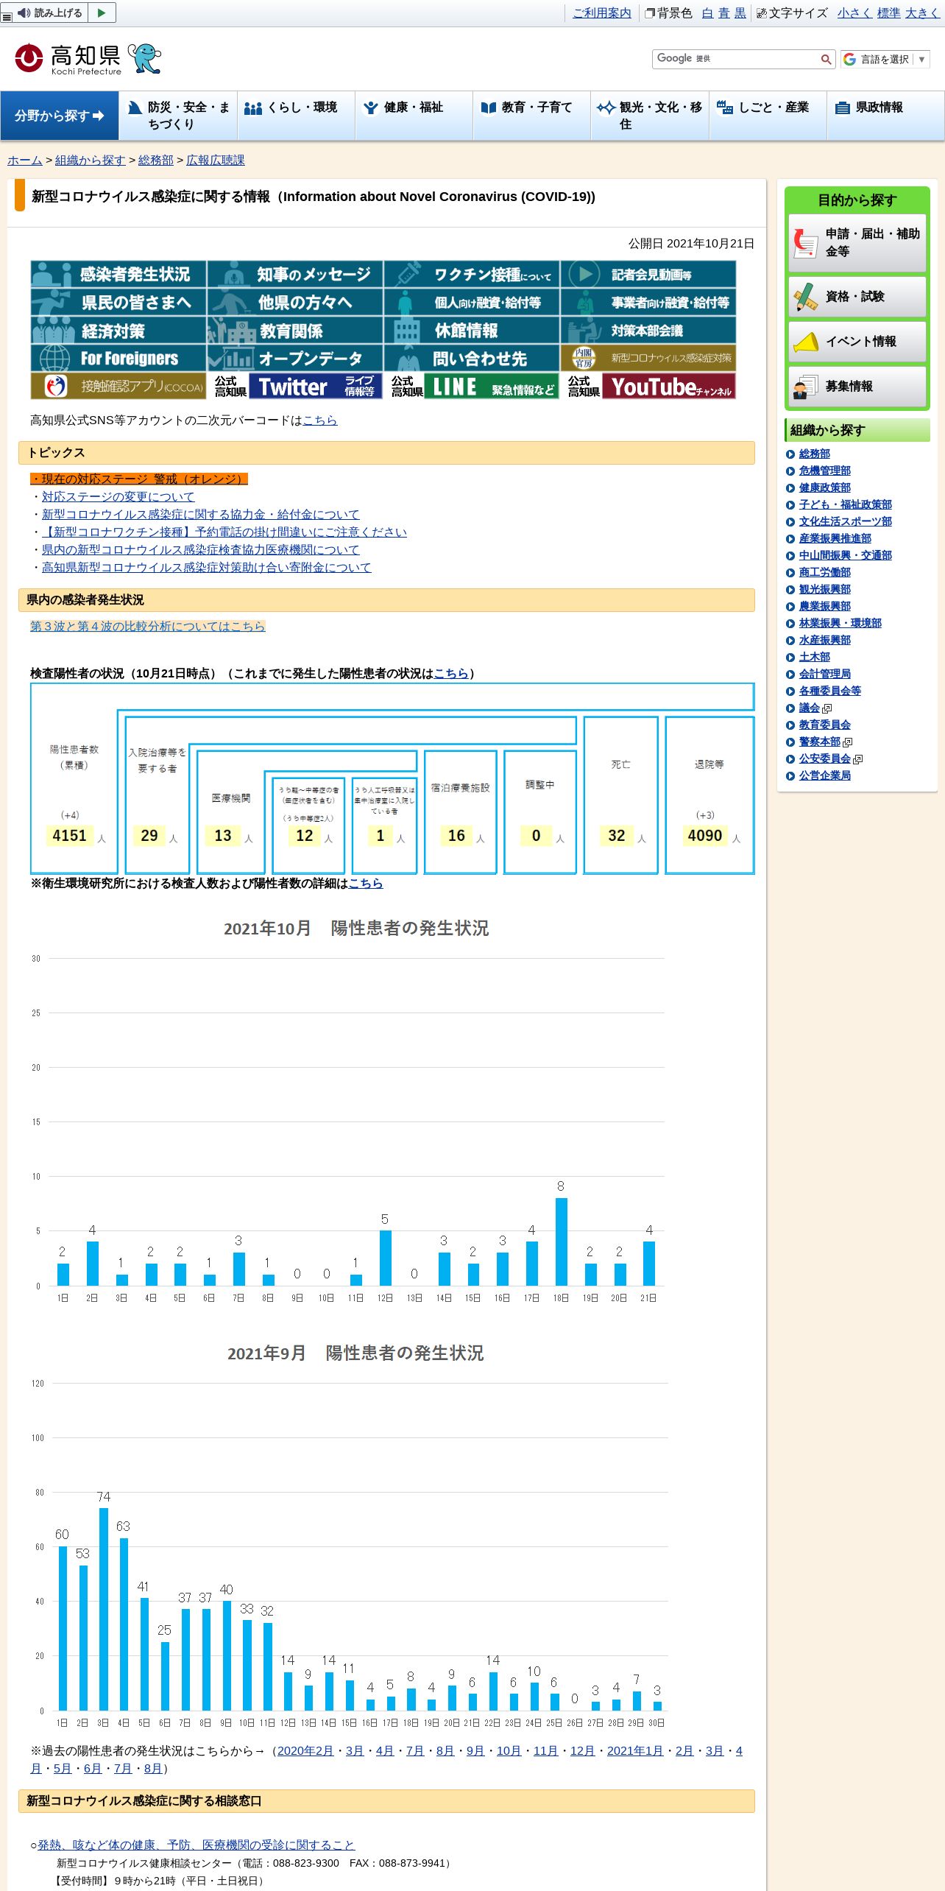Click ワクチン接種について banner
Viewport: 945px width, 1891px height.
click(x=472, y=274)
